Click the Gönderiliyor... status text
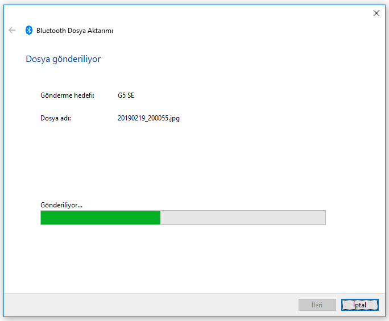Image resolution: width=389 pixels, height=321 pixels. [61, 205]
